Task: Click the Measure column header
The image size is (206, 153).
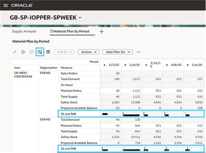Action: [x=66, y=68]
